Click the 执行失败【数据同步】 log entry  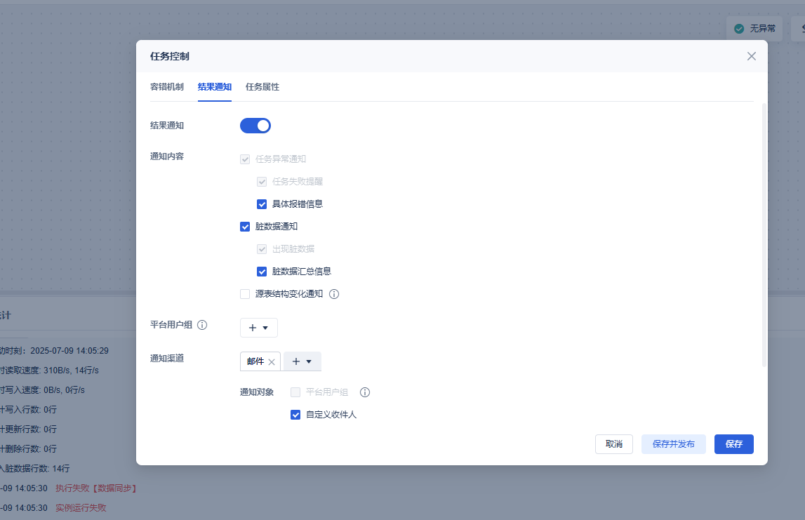click(97, 488)
